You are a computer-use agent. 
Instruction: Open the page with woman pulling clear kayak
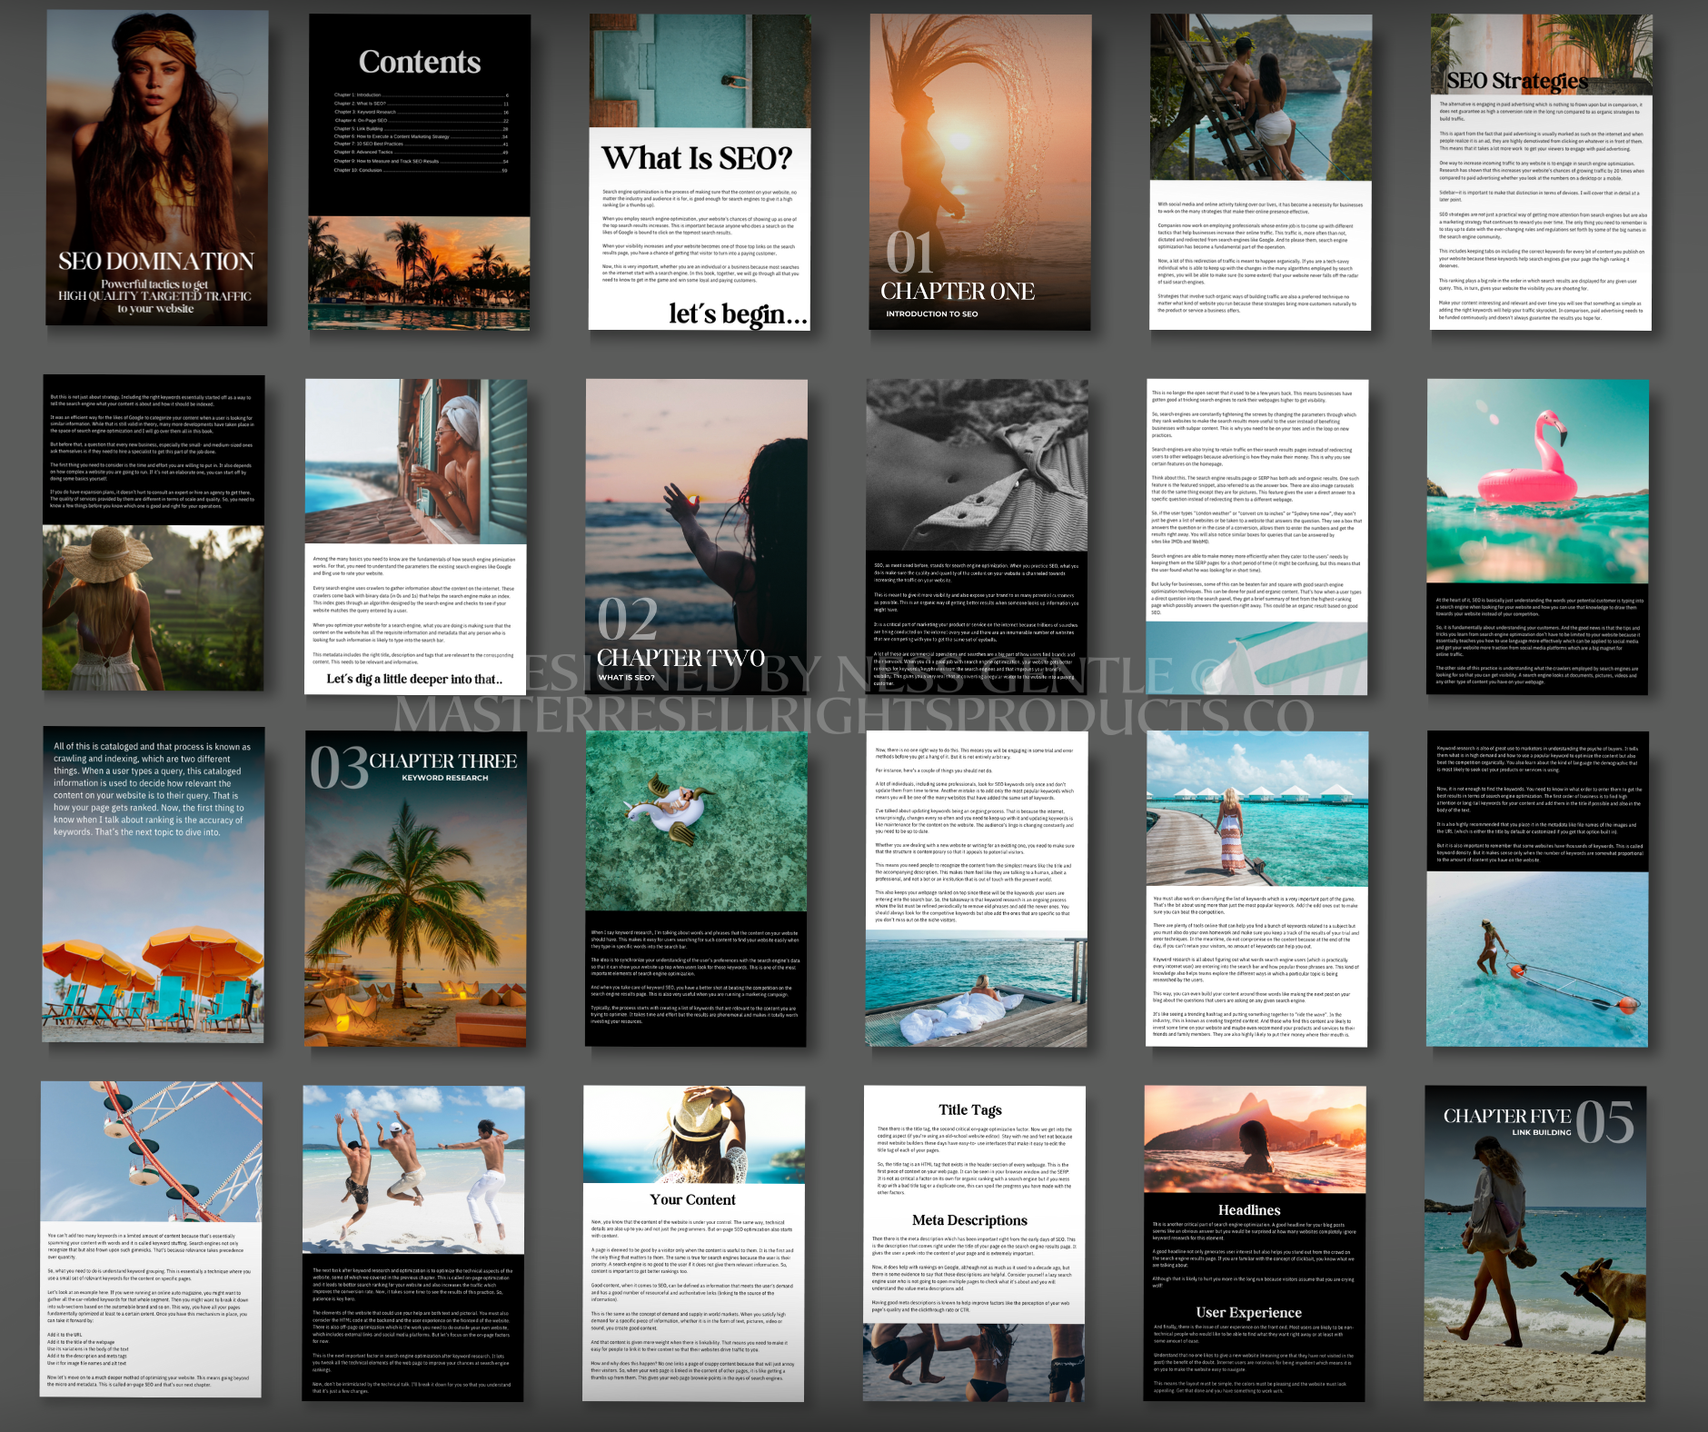tap(1537, 888)
